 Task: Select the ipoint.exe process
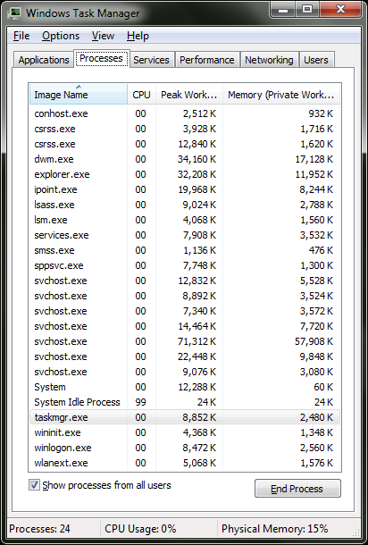pyautogui.click(x=185, y=189)
